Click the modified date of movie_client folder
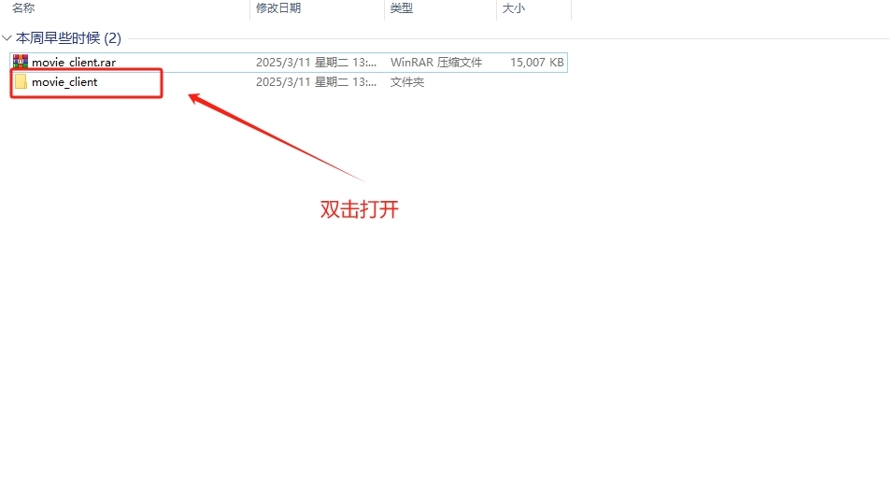895x500 pixels. click(316, 82)
